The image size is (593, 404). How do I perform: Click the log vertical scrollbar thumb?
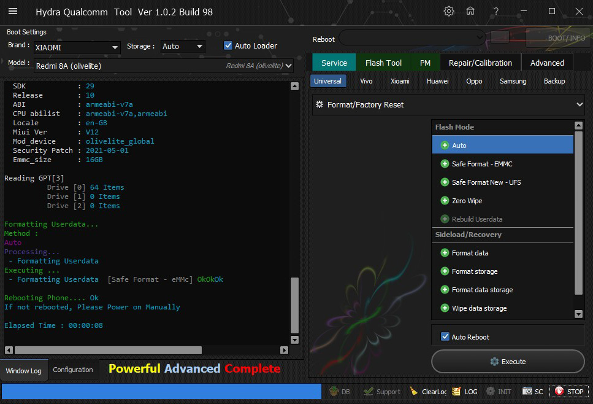point(294,305)
